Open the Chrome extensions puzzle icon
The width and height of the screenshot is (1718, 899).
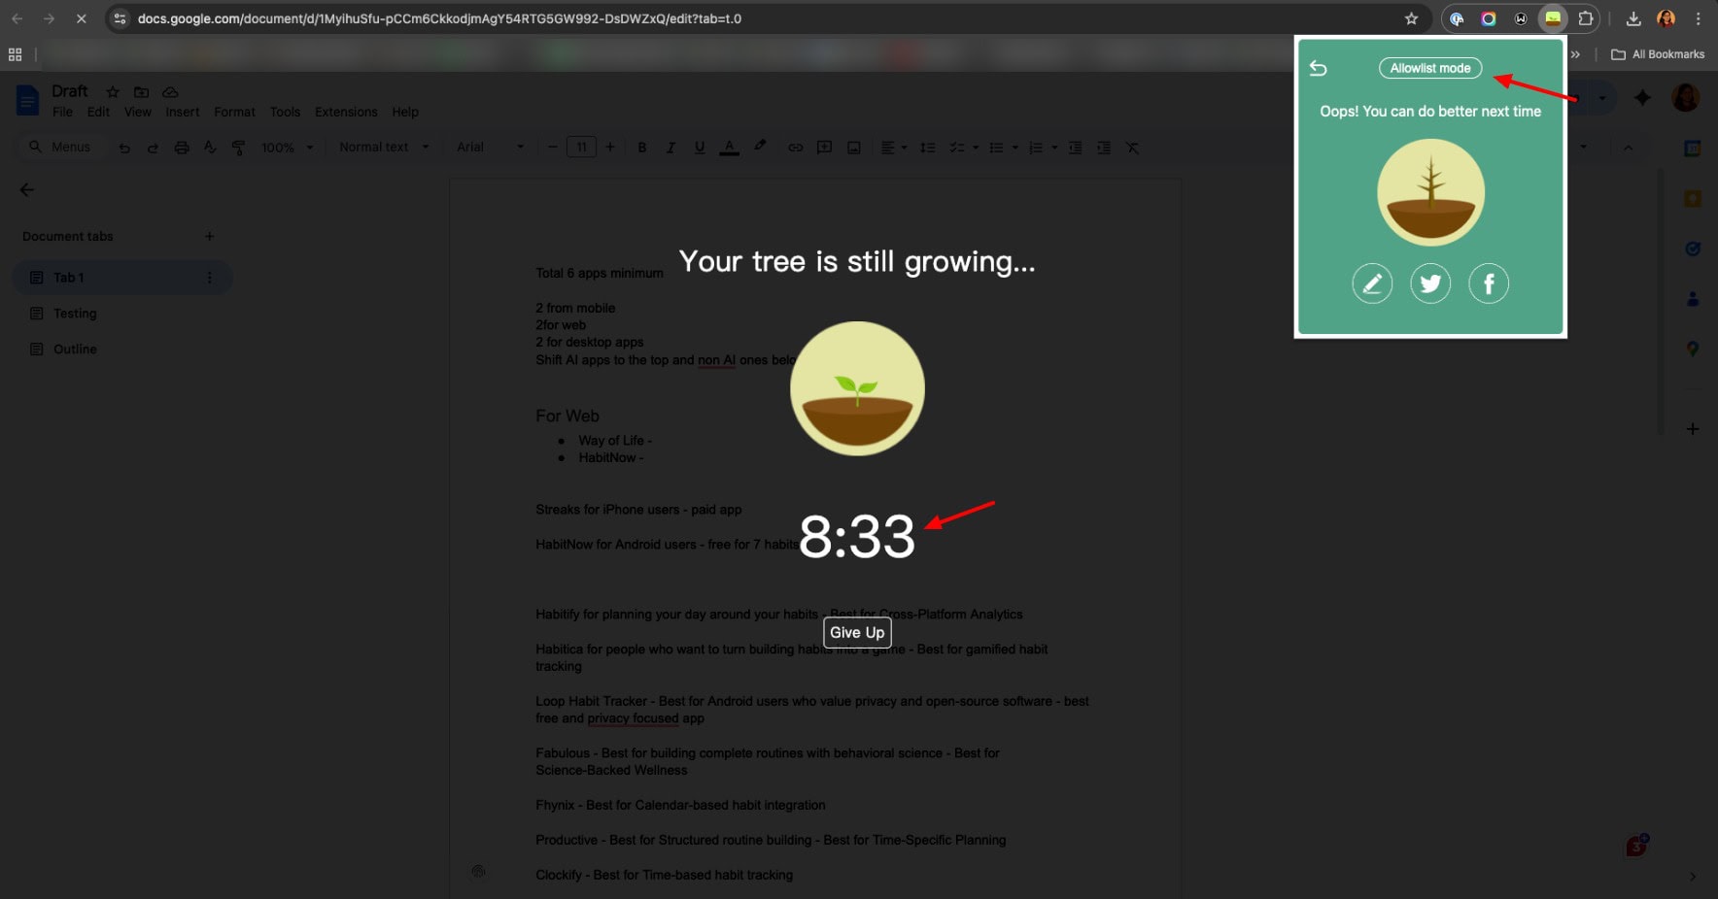tap(1585, 18)
